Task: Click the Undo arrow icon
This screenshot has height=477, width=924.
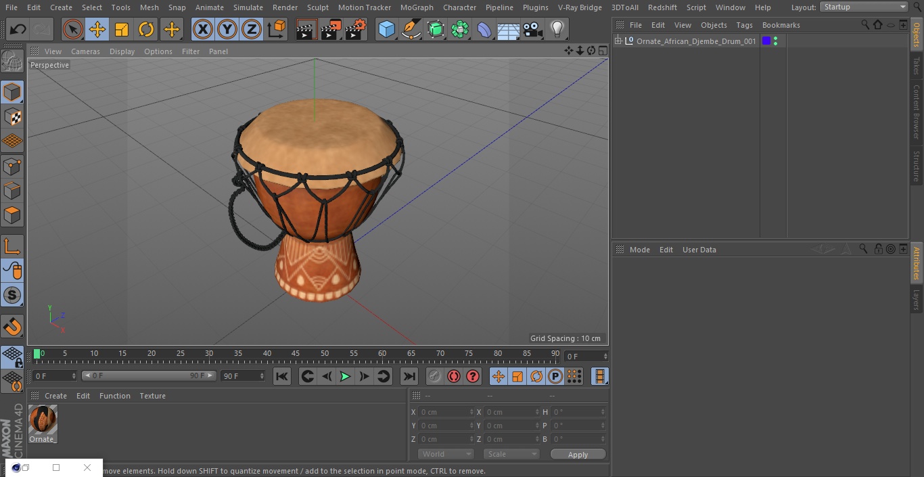Action: click(18, 30)
